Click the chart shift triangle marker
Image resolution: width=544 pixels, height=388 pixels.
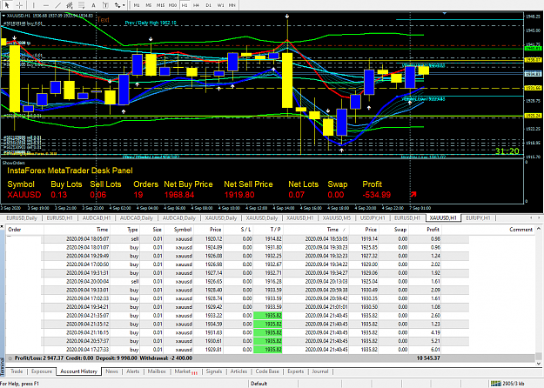pos(445,13)
